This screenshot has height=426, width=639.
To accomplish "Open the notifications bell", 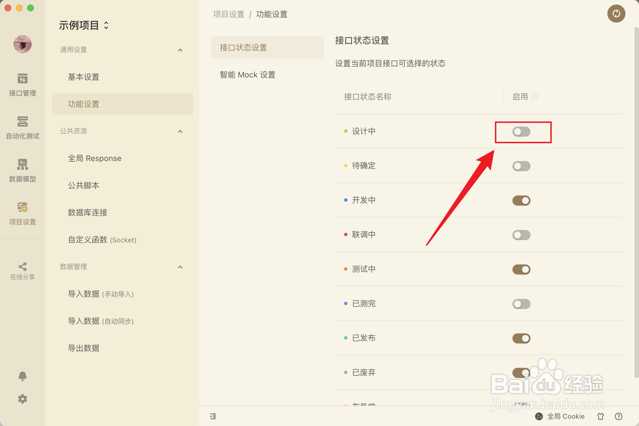I will pos(22,376).
